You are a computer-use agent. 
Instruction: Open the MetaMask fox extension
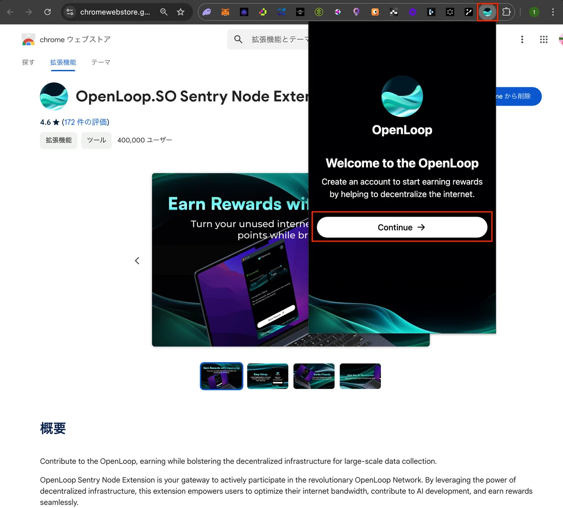point(225,12)
